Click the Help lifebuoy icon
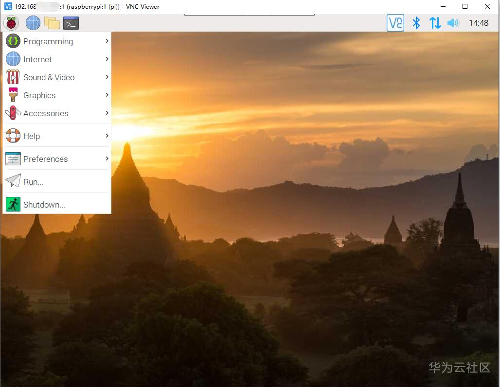 (x=13, y=136)
